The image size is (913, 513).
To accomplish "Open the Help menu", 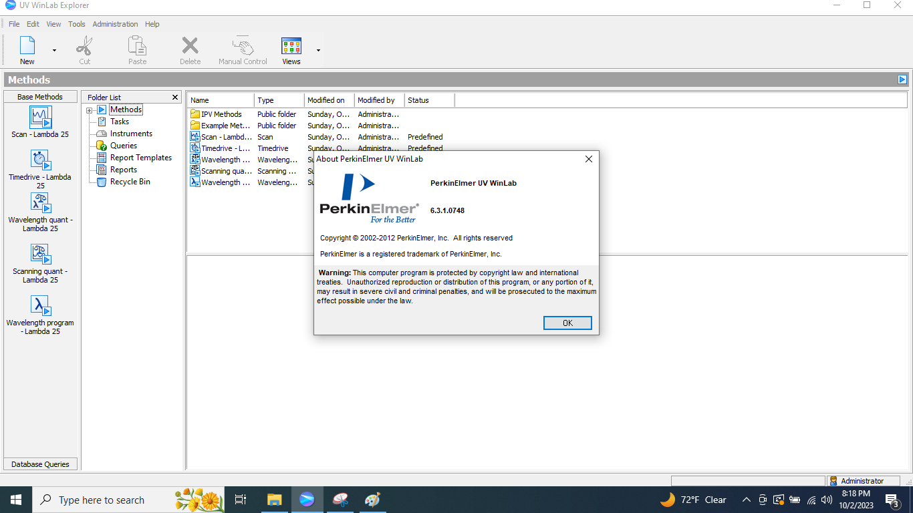I will pyautogui.click(x=152, y=24).
